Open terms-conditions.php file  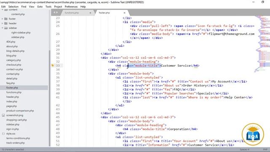[x=18, y=138]
